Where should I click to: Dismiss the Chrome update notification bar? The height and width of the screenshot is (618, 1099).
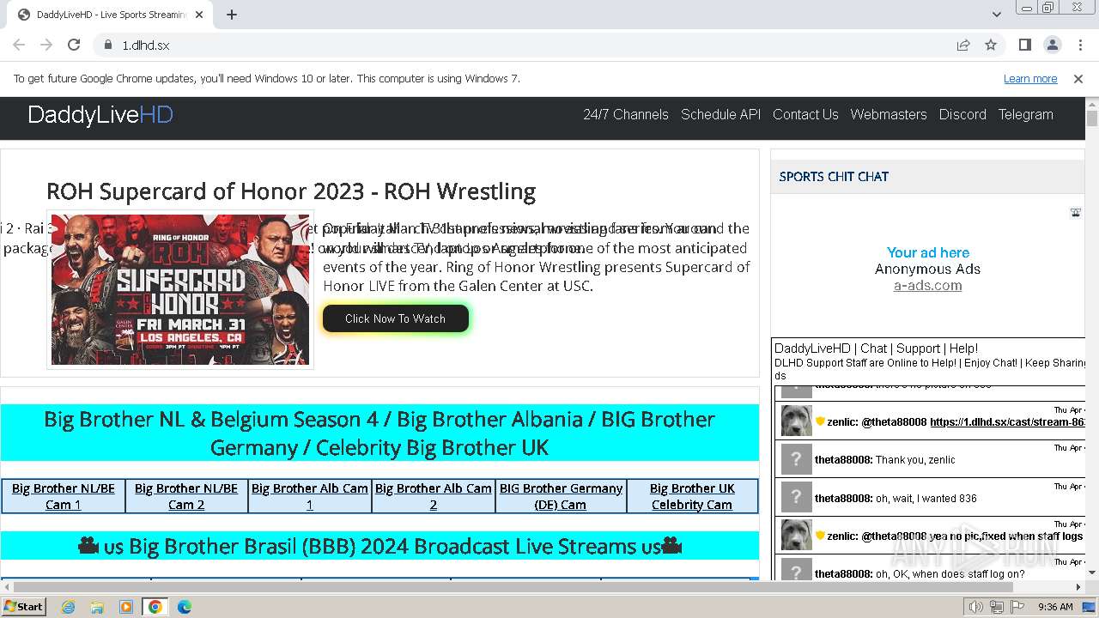point(1078,78)
